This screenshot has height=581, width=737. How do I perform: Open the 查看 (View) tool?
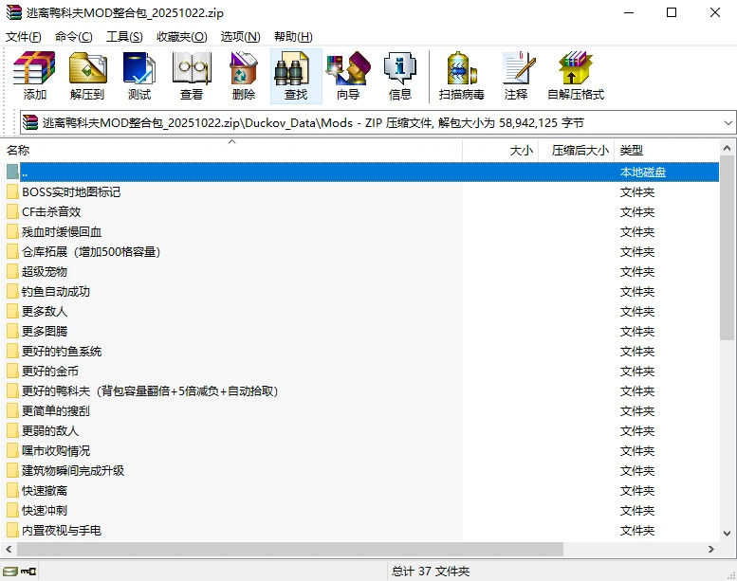tap(192, 76)
